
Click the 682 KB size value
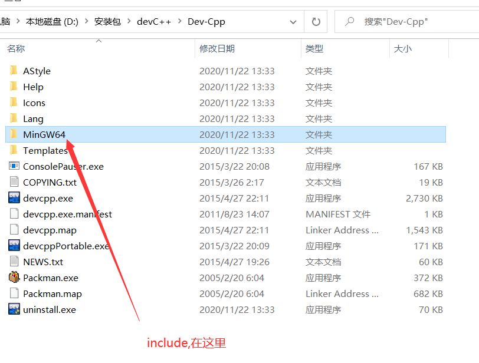pyautogui.click(x=428, y=293)
